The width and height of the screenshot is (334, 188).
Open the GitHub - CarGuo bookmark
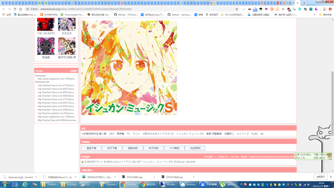(x=180, y=15)
